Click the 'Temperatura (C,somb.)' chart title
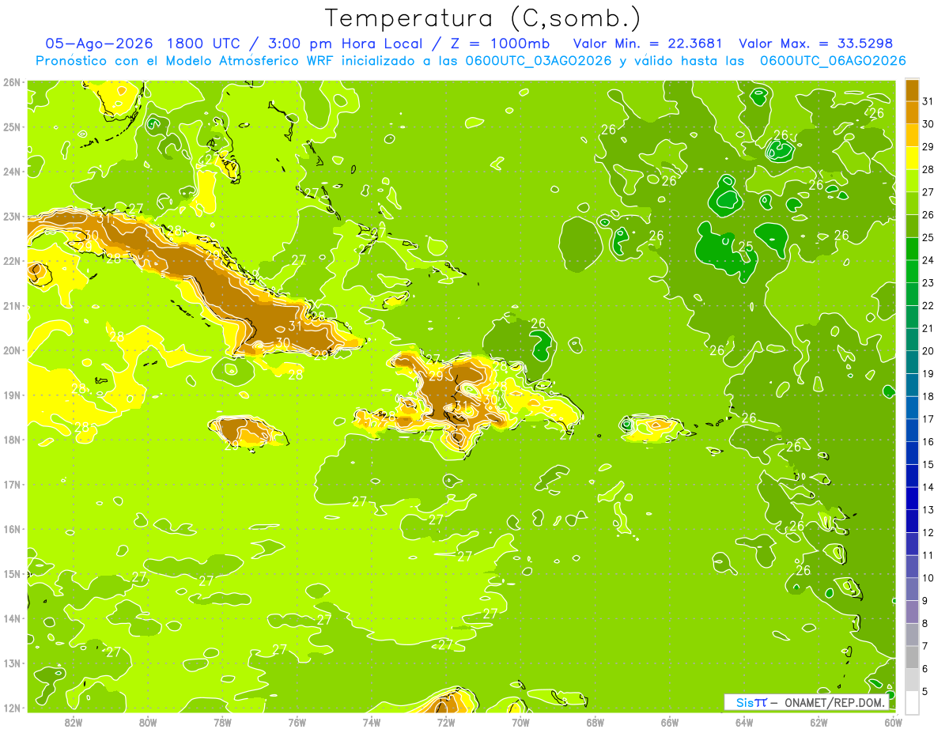949x733 pixels. click(482, 18)
